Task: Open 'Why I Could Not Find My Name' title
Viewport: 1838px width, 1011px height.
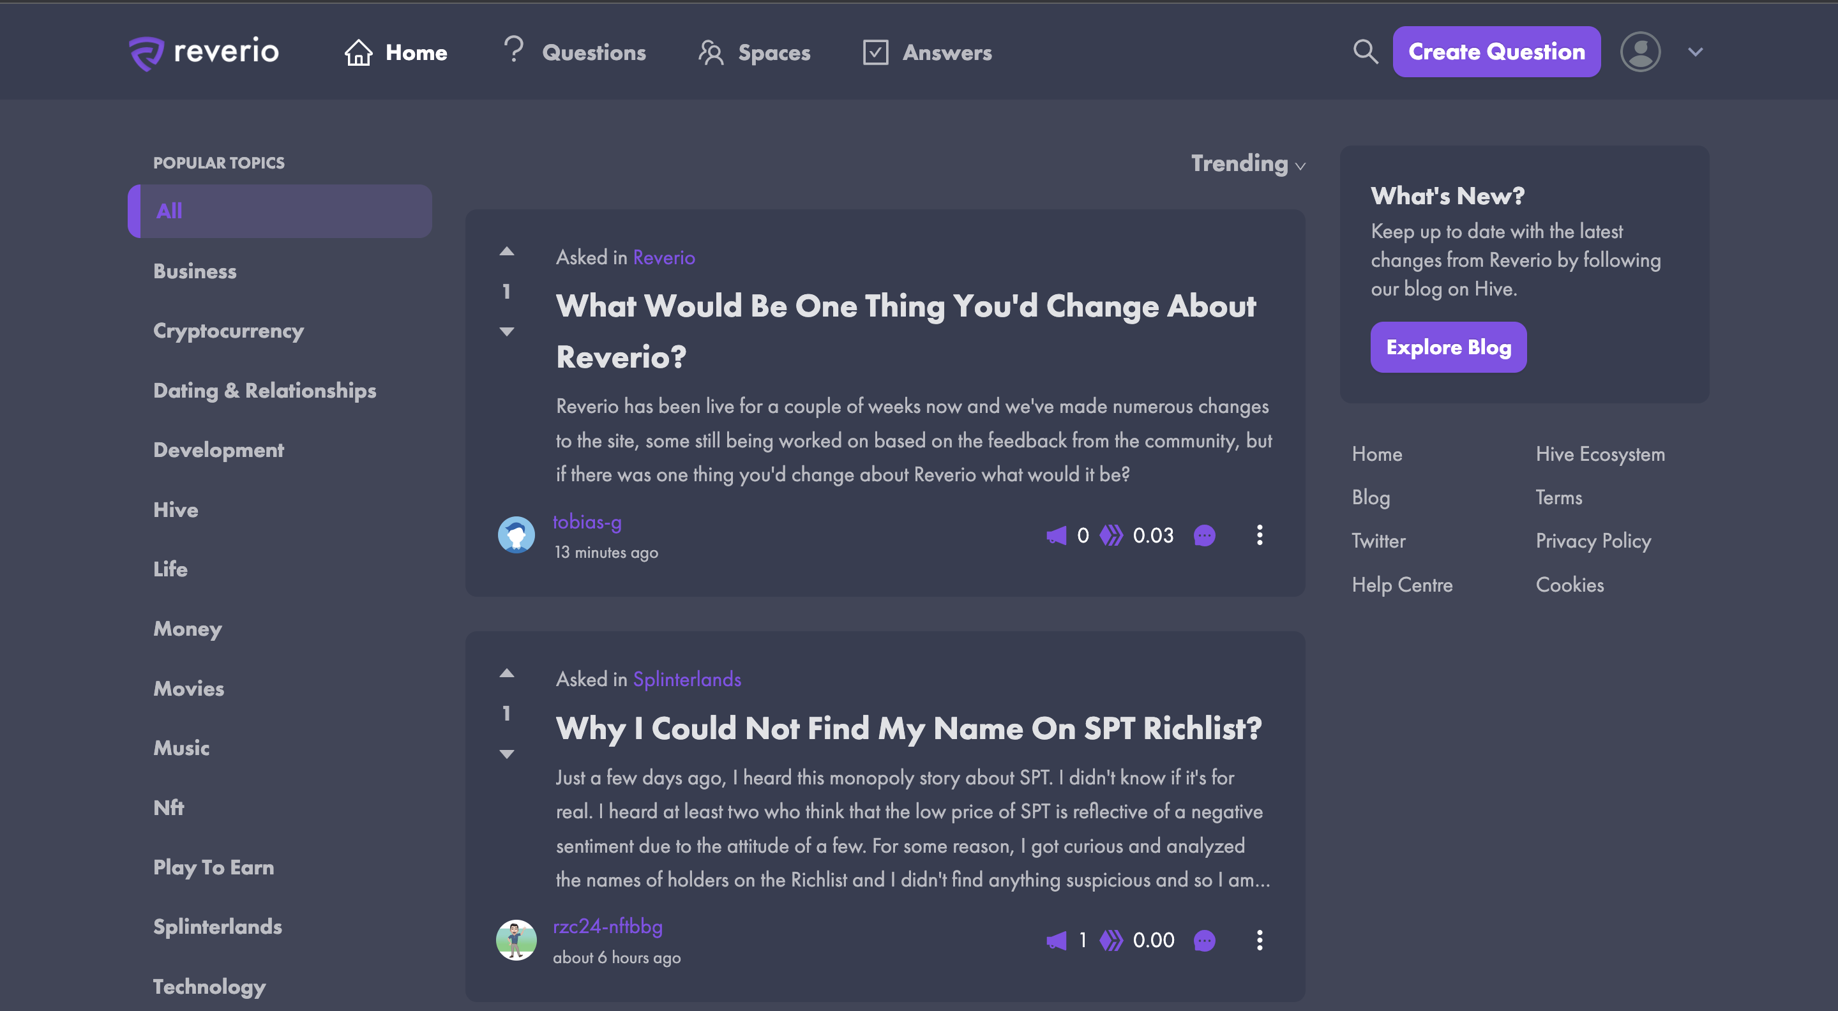Action: (908, 728)
